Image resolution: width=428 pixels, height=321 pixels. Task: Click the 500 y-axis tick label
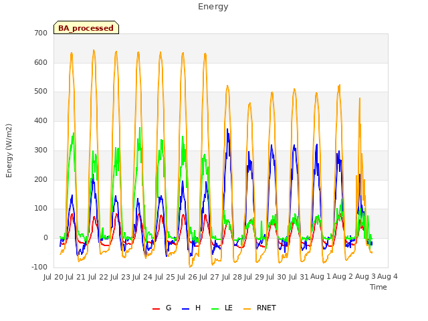(x=41, y=92)
